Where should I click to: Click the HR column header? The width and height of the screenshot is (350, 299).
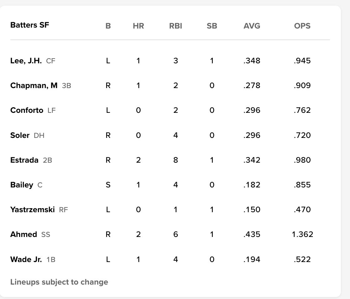(138, 26)
